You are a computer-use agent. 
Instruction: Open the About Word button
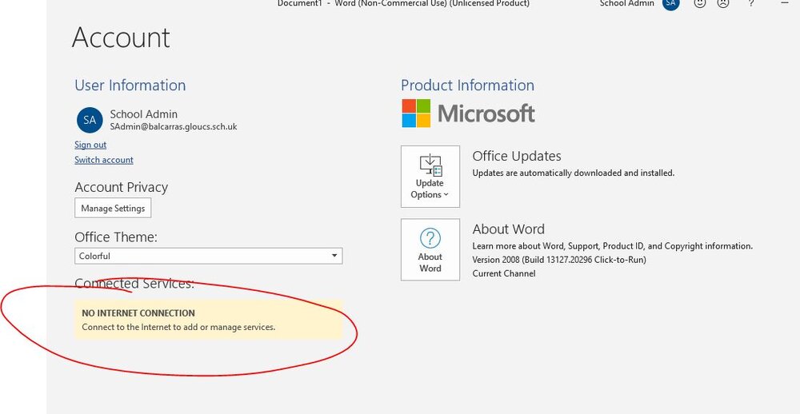430,250
